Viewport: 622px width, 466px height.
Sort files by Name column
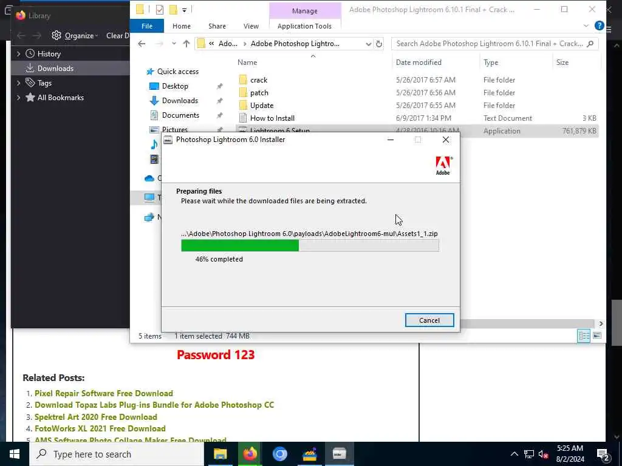tap(247, 62)
